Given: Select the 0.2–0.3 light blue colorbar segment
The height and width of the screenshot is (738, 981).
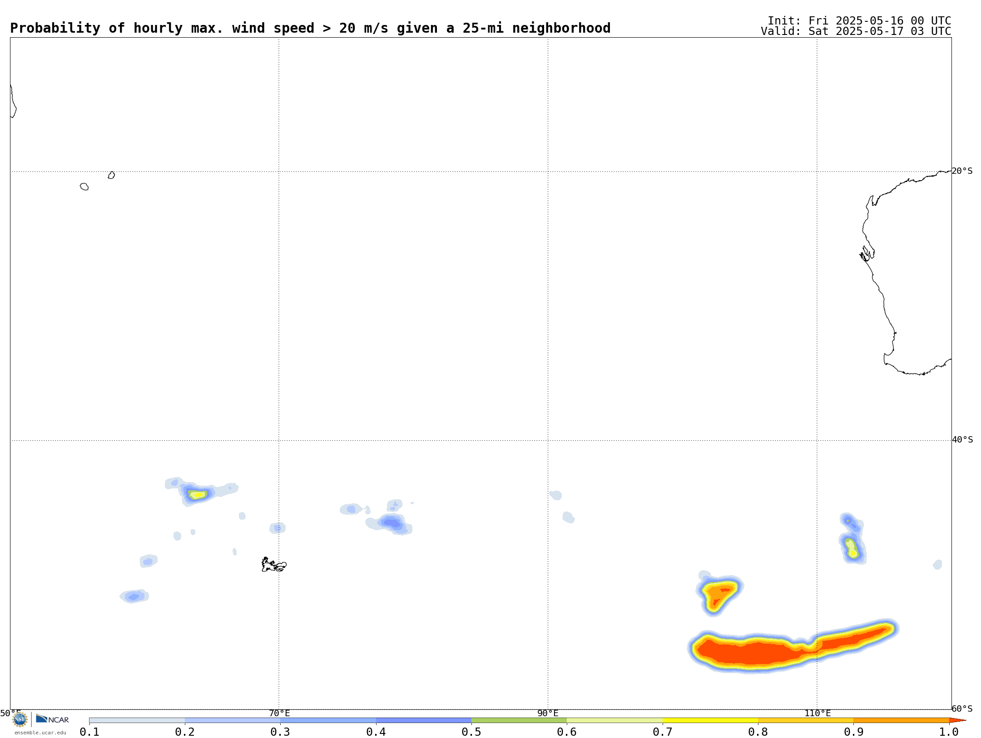Looking at the screenshot, I should pos(233,720).
